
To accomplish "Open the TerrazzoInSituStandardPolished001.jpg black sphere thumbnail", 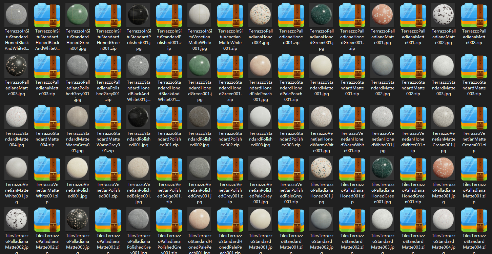I will pos(139,15).
